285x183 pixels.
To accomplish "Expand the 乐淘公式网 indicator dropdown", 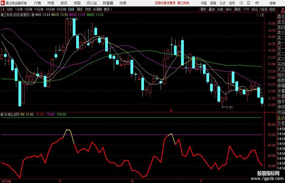I will click(x=2, y=114).
